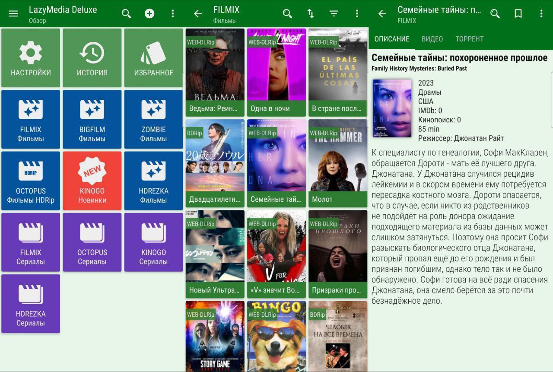Viewport: 553px width, 372px height.
Task: Open the Человек на все времена poster
Action: (x=338, y=336)
